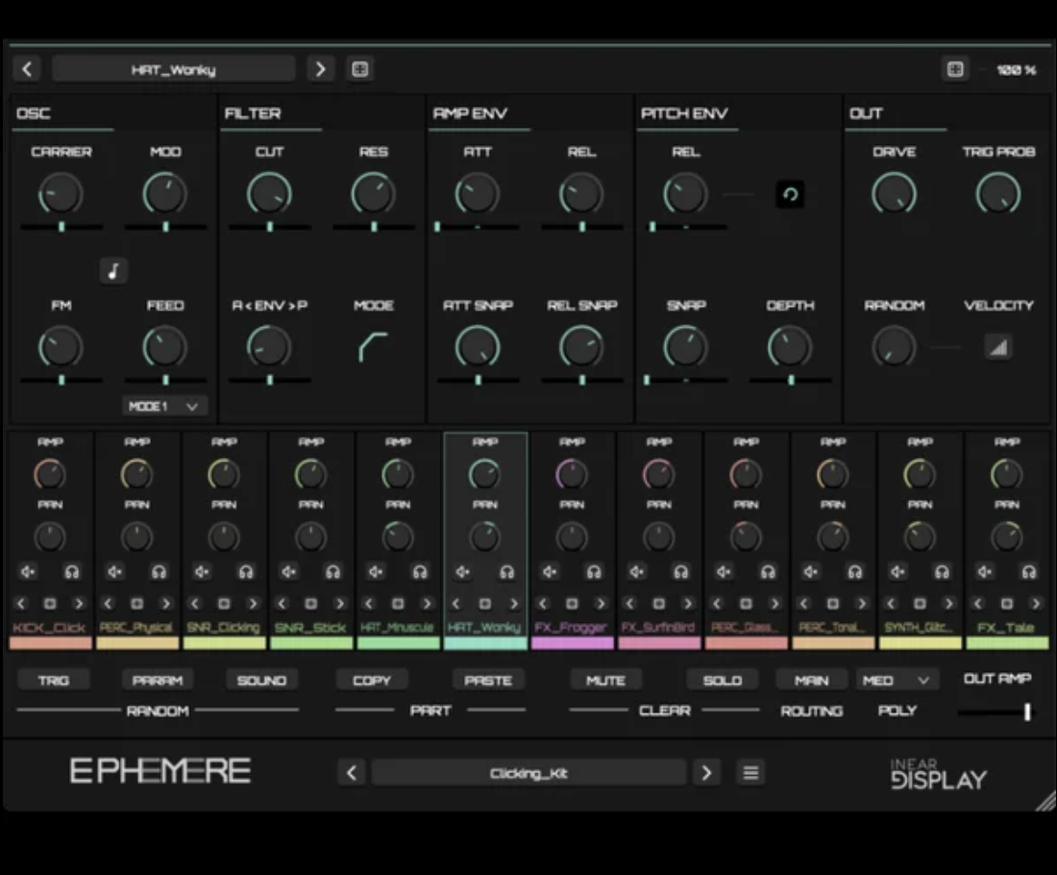Click the randomize dice icon next to part preset

coord(360,69)
